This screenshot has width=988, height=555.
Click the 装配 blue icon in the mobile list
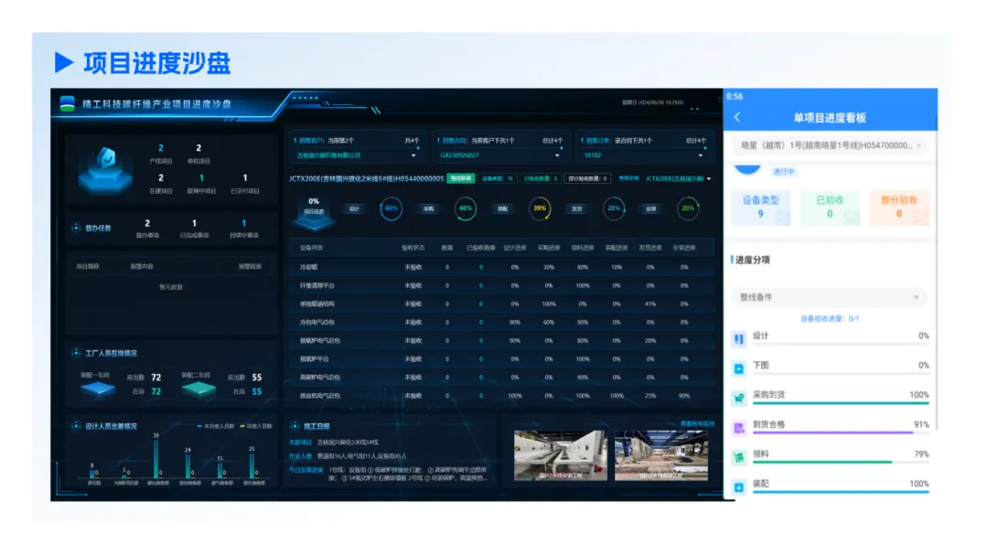739,487
